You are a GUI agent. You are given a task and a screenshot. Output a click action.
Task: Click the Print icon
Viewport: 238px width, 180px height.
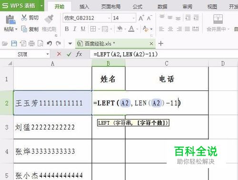pos(31,43)
